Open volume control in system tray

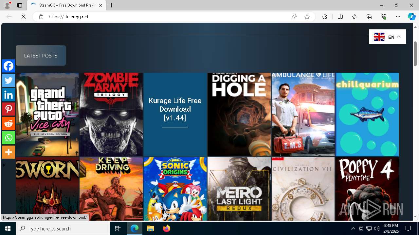(377, 228)
